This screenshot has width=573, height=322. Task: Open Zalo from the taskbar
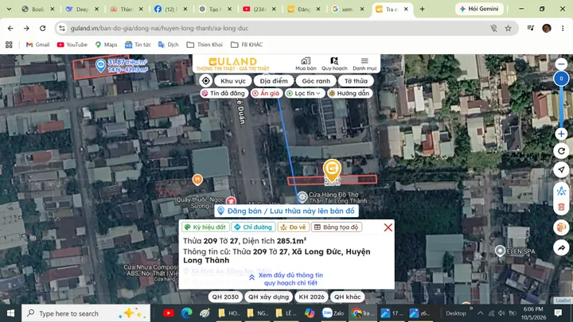[333, 313]
